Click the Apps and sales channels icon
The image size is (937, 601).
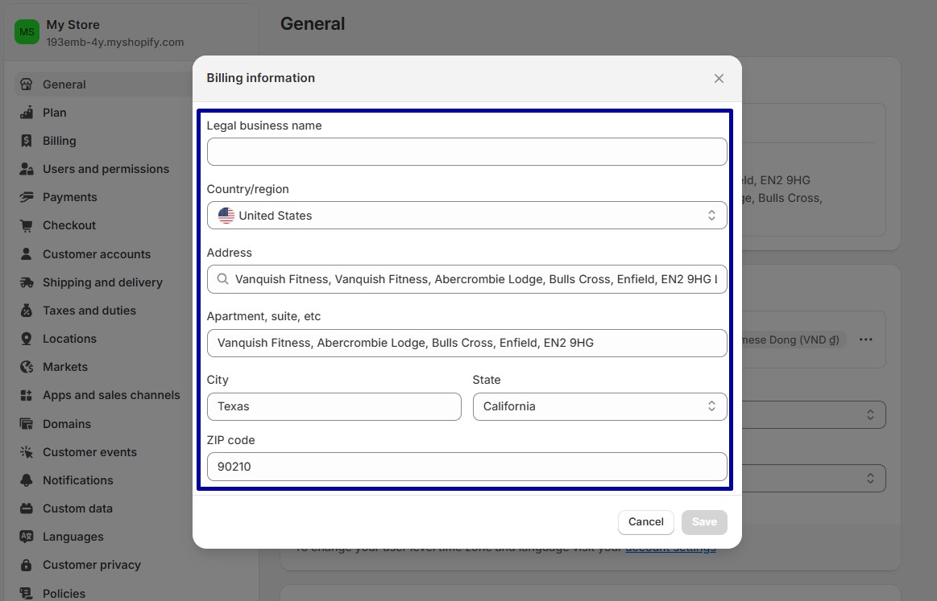tap(27, 395)
